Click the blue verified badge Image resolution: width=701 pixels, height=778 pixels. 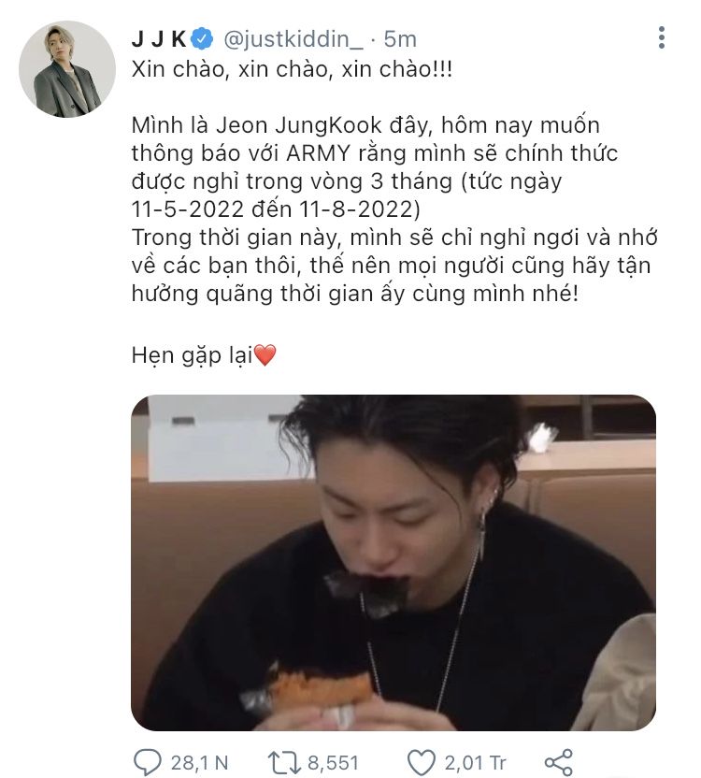tap(202, 38)
